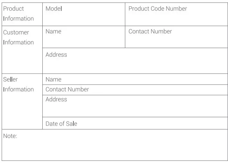Select the seller 'Contact Number' label text
The width and height of the screenshot is (228, 163).
click(x=67, y=89)
